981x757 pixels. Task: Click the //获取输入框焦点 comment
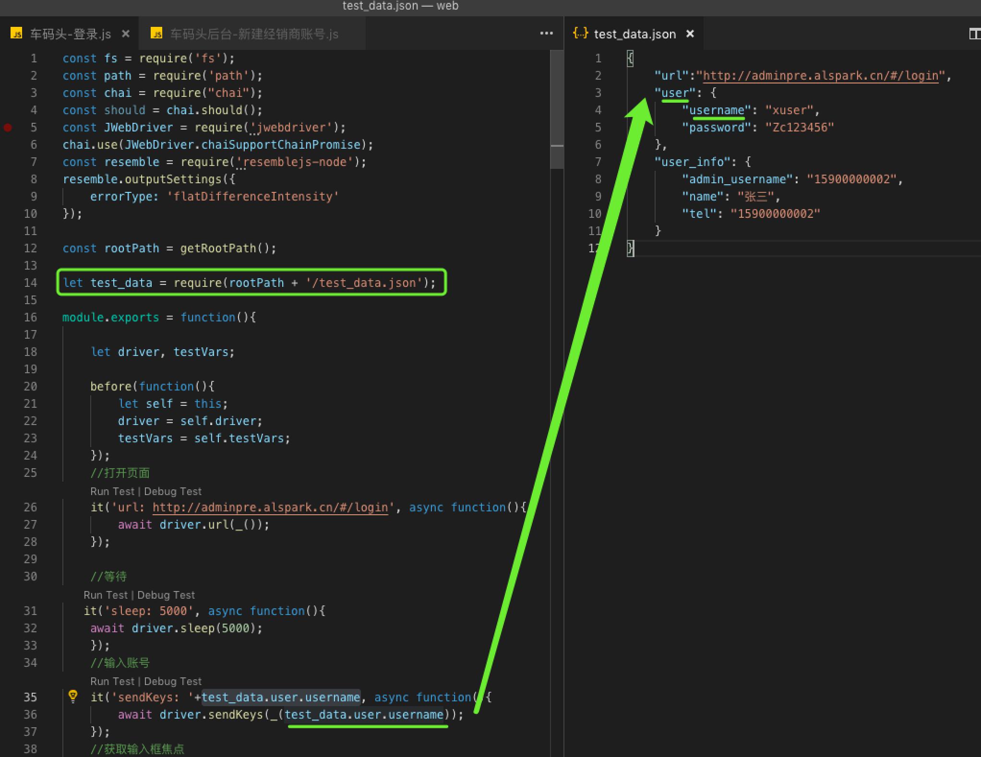[x=137, y=749]
